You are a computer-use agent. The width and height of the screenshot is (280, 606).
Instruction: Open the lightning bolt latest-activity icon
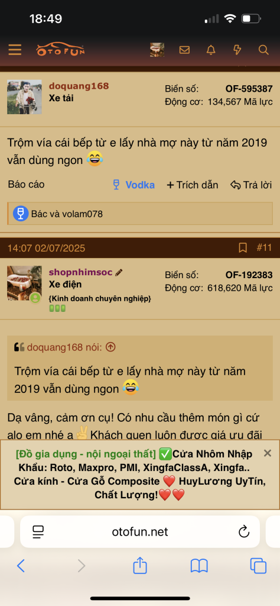(237, 50)
